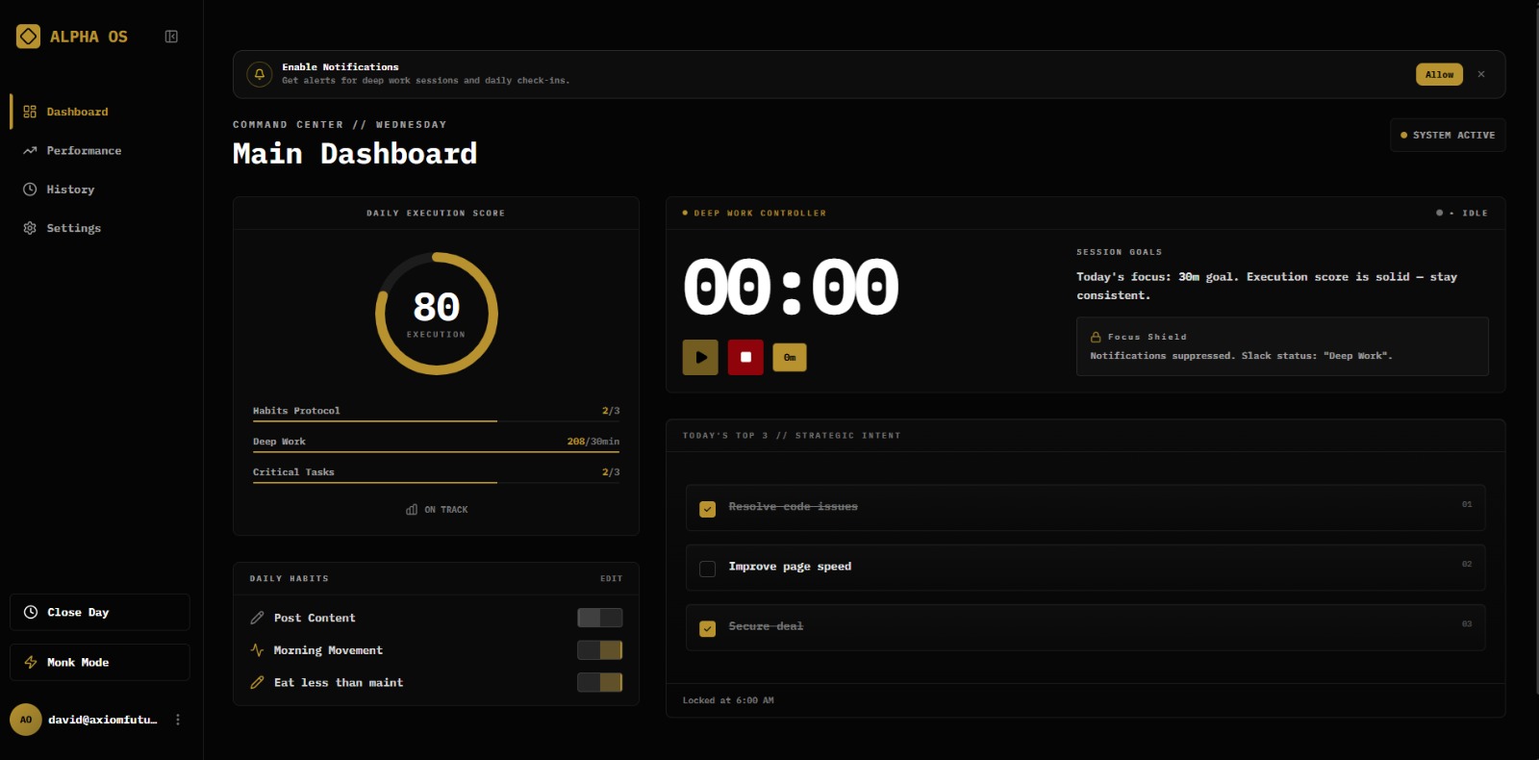1539x760 pixels.
Task: Dismiss the Enable Notifications banner
Action: point(1481,74)
